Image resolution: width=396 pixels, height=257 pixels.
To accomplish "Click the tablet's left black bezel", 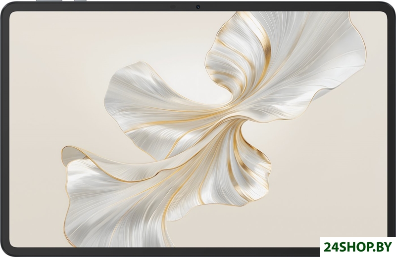I will pos(4,128).
